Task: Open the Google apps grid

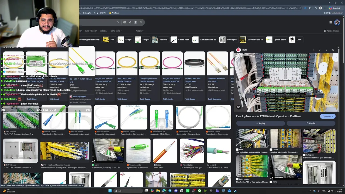Action: click(330, 22)
